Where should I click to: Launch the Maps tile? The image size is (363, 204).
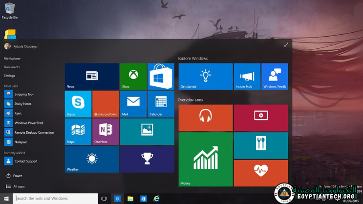point(78,132)
